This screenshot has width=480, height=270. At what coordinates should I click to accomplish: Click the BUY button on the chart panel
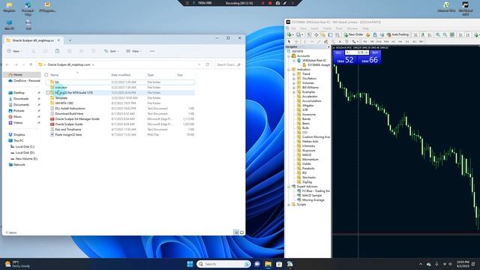[375, 52]
